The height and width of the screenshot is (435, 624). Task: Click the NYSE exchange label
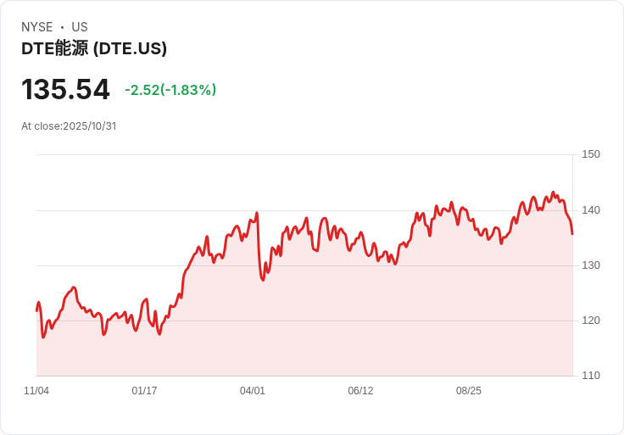tap(36, 27)
